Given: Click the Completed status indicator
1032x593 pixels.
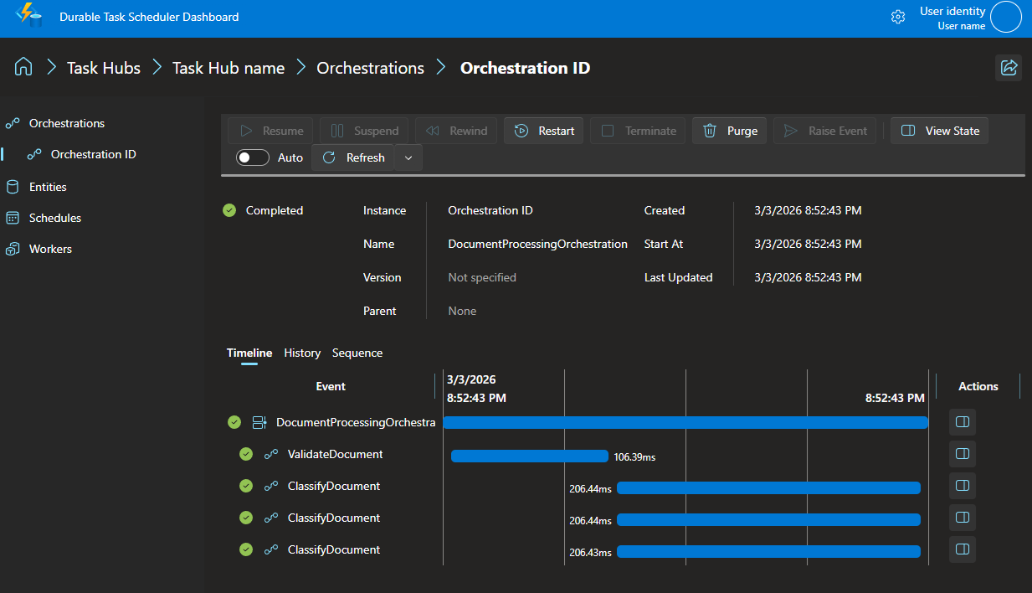Looking at the screenshot, I should pos(263,210).
